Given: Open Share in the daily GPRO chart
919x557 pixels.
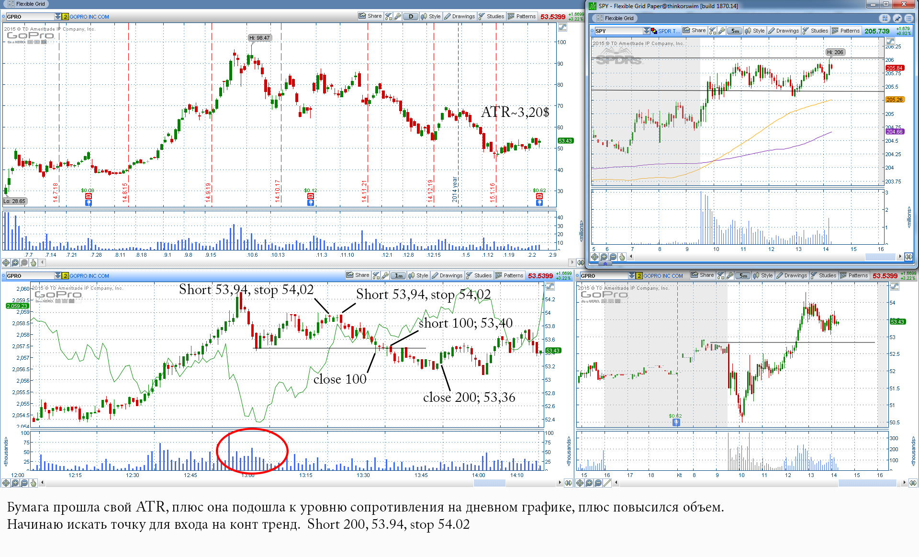Looking at the screenshot, I should point(370,16).
